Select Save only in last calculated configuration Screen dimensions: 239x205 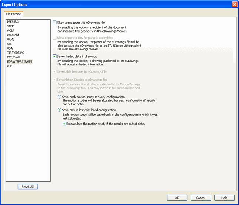point(60,110)
